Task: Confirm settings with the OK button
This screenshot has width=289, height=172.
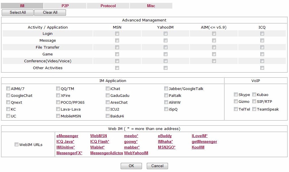Action: (131, 166)
